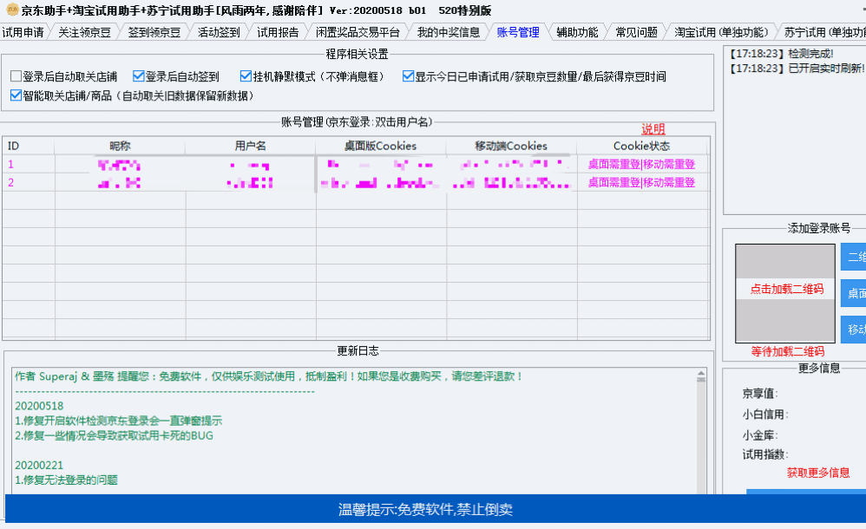Click the 已开启实时刷新 log line

[x=796, y=69]
